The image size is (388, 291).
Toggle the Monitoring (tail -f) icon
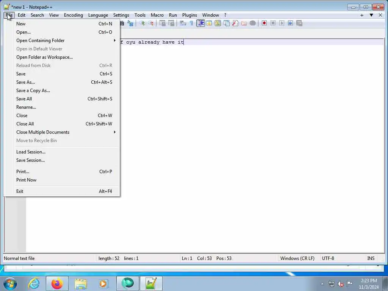(252, 23)
